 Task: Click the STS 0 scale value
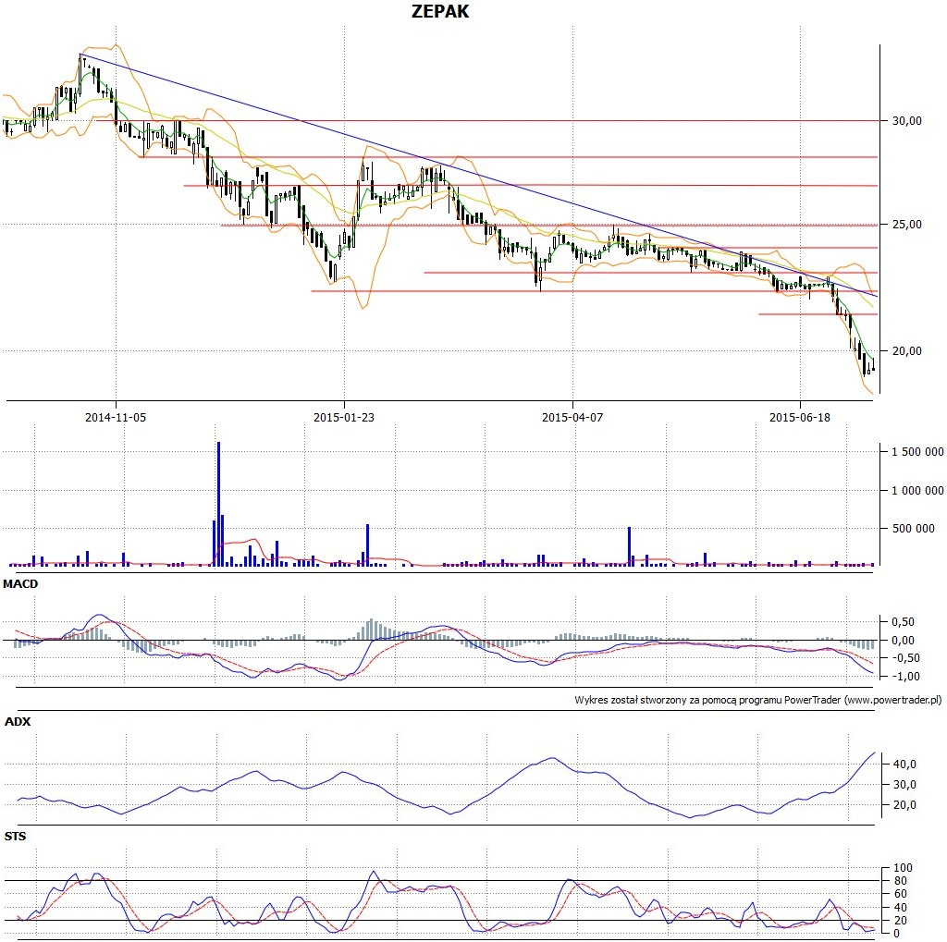897,934
